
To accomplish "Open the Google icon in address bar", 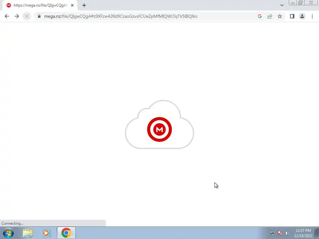I will (x=259, y=16).
